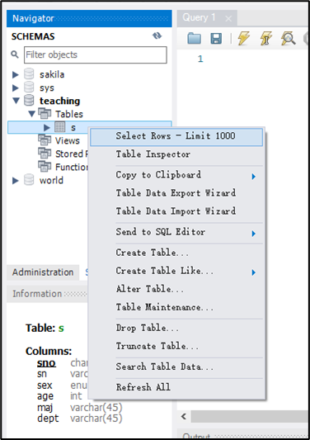Image resolution: width=310 pixels, height=440 pixels.
Task: Switch to the Administration tab
Action: 43,272
